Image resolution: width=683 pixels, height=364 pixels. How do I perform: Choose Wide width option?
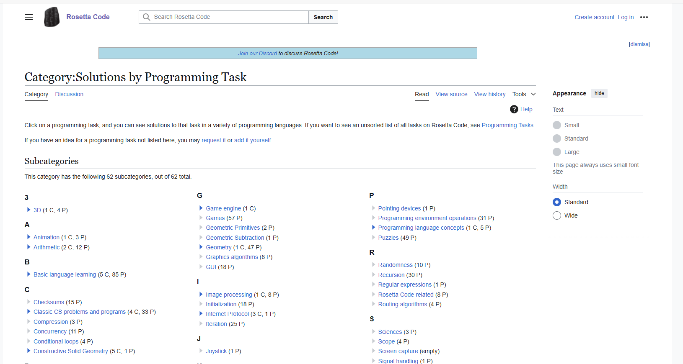click(557, 215)
